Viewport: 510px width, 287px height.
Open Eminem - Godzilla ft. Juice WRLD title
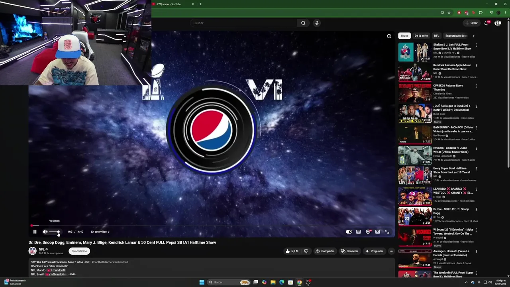(451, 150)
